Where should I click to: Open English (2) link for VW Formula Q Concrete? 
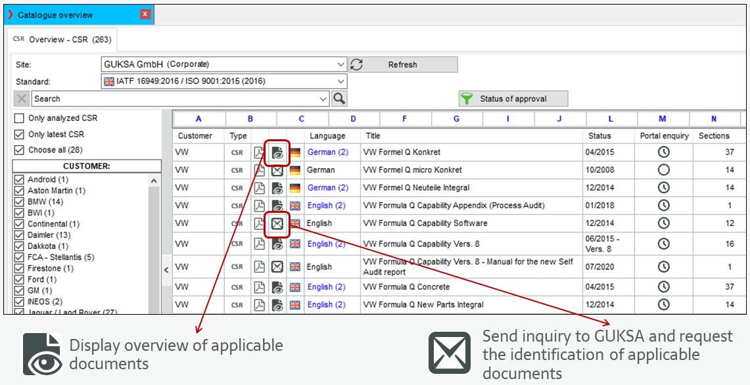[326, 287]
